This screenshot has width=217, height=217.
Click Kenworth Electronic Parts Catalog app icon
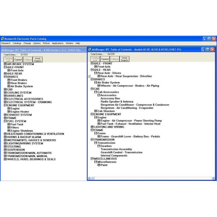(2, 39)
